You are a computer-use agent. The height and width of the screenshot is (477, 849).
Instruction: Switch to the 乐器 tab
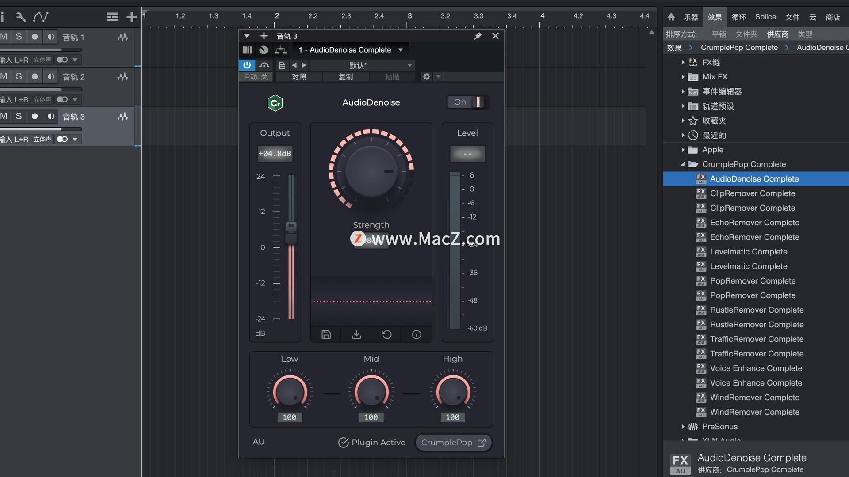click(x=691, y=17)
